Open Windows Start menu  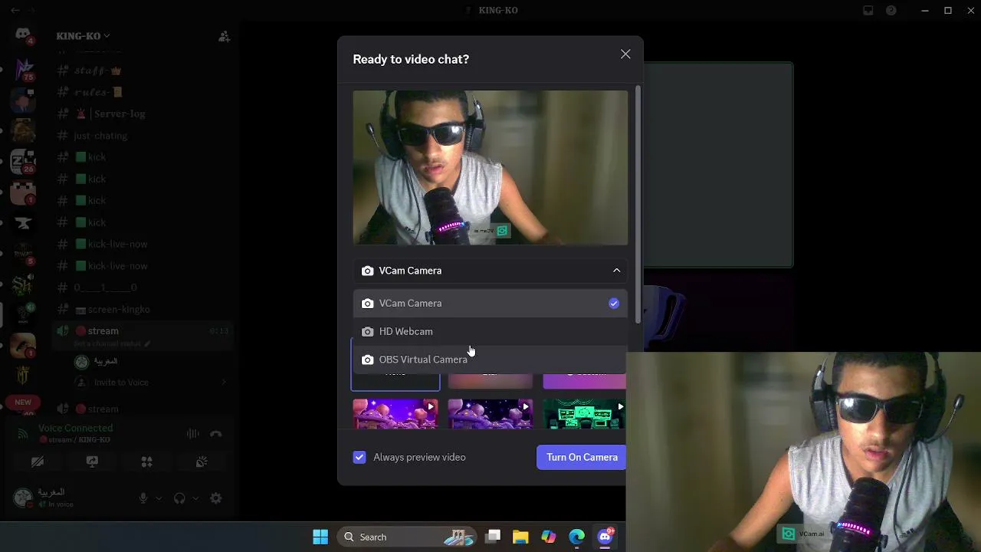pos(320,537)
